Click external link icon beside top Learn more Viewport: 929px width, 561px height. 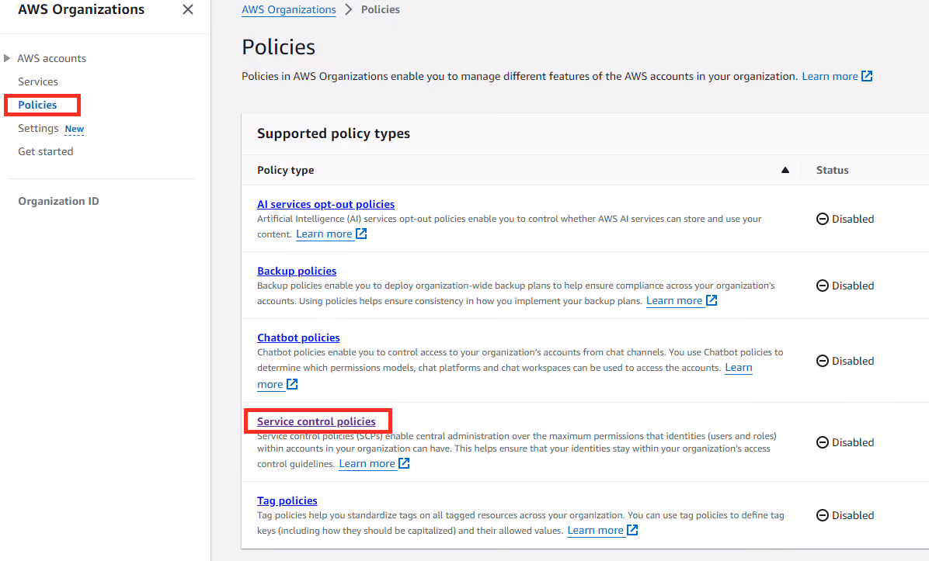coord(867,76)
